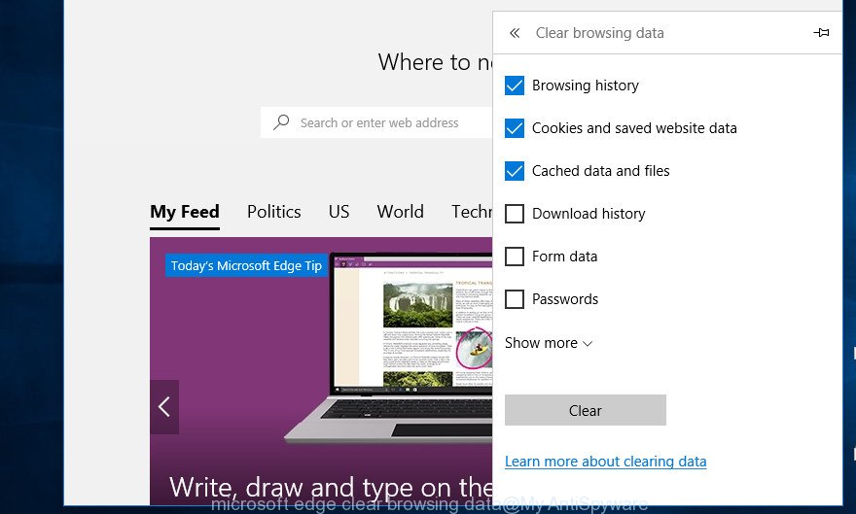Uncheck Browsing history
Viewport: 856px width, 514px height.
(x=515, y=86)
